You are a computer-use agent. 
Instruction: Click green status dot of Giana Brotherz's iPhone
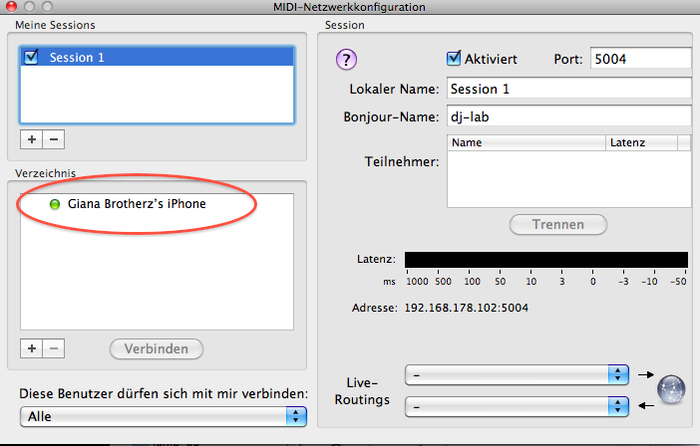55,204
